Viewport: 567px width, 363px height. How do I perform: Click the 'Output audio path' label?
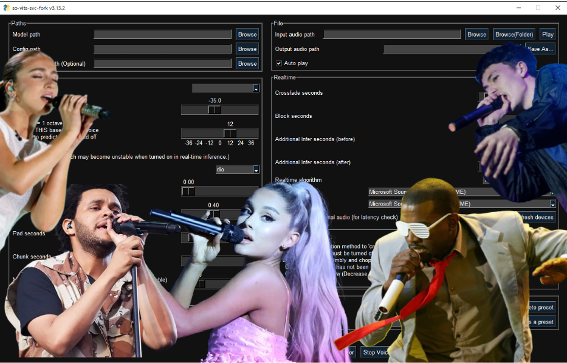pyautogui.click(x=297, y=49)
